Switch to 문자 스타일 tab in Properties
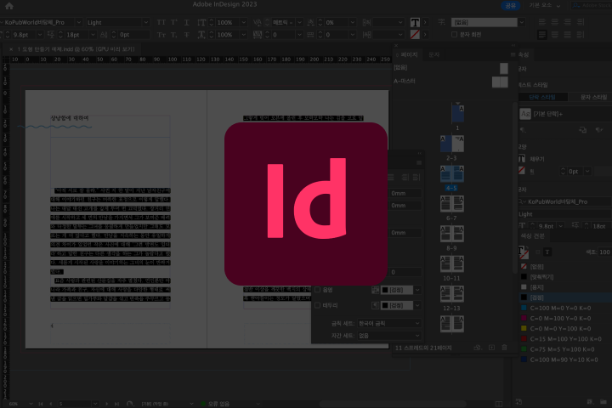Screen dimensions: 612x408 pyautogui.click(x=593, y=97)
